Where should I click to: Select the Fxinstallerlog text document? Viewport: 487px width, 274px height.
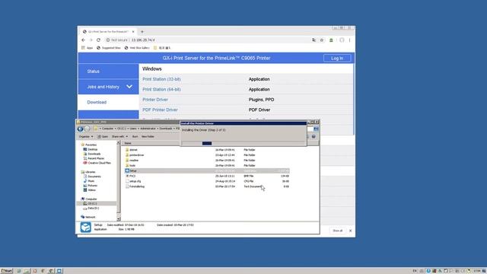click(x=137, y=186)
